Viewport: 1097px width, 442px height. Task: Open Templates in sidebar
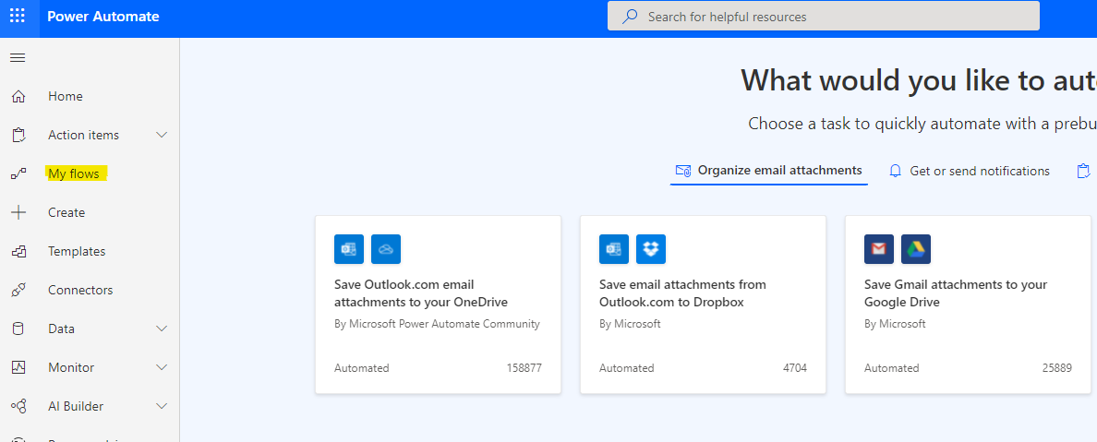point(77,251)
